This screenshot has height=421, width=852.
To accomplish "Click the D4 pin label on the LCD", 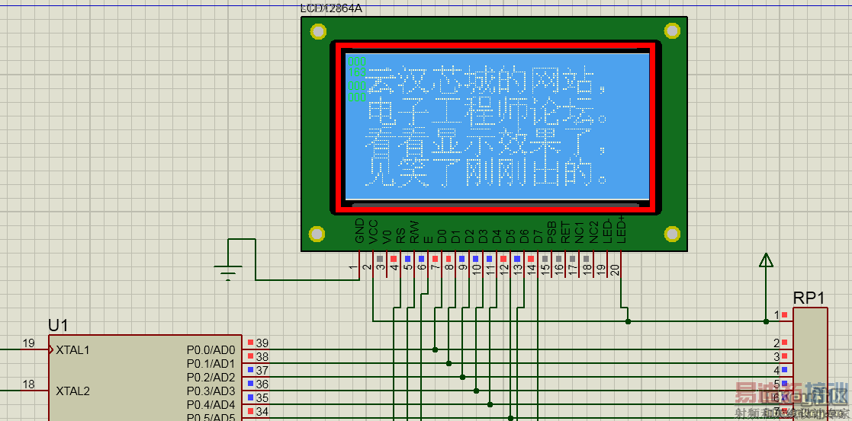I will click(497, 235).
